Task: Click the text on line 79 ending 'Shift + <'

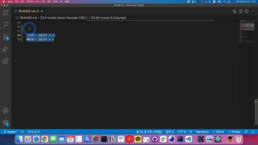Action: 40,39
